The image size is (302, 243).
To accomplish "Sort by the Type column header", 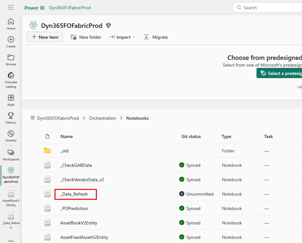I will point(226,136).
